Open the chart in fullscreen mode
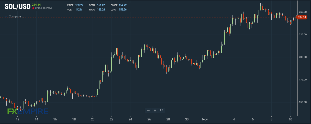The image size is (311, 124). click(x=162, y=110)
